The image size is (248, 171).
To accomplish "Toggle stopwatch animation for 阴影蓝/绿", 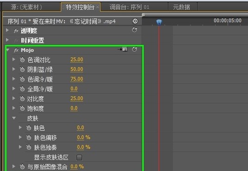I will pos(22,70).
